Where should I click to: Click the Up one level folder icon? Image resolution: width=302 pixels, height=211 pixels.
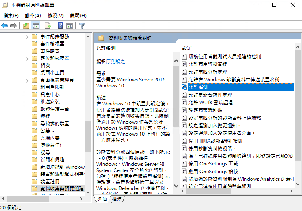click(26, 25)
